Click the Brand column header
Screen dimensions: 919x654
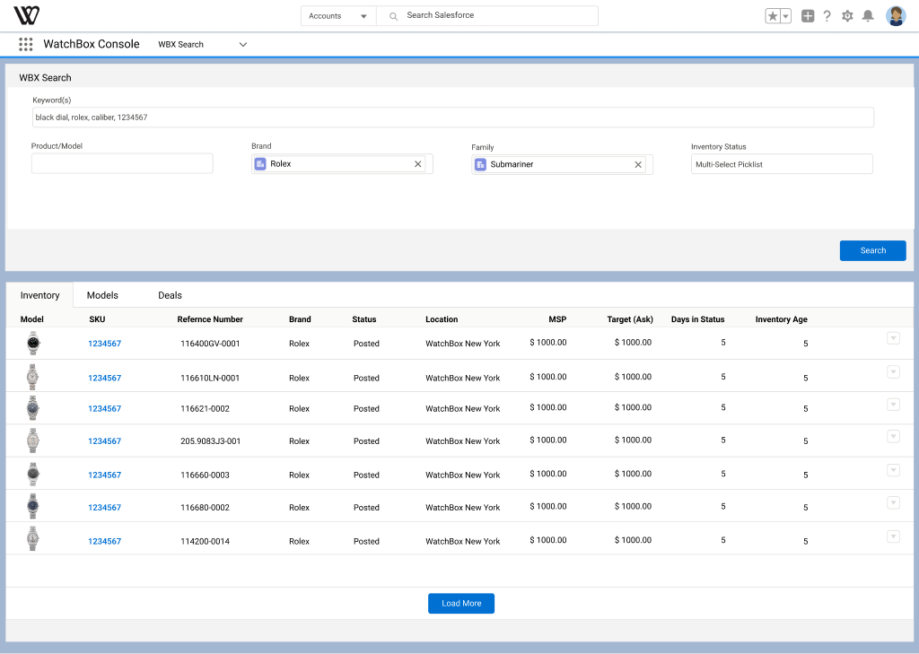(300, 319)
